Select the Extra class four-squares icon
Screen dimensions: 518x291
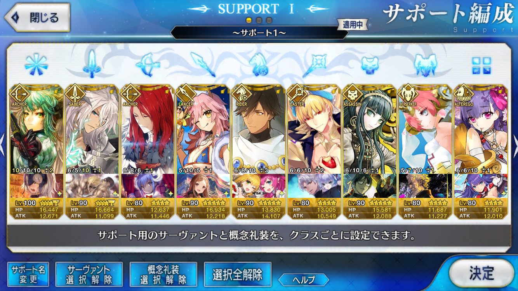pyautogui.click(x=481, y=65)
